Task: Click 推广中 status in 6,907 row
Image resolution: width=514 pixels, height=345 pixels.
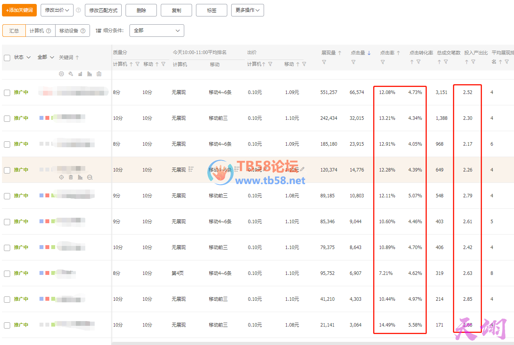Action: [x=21, y=273]
